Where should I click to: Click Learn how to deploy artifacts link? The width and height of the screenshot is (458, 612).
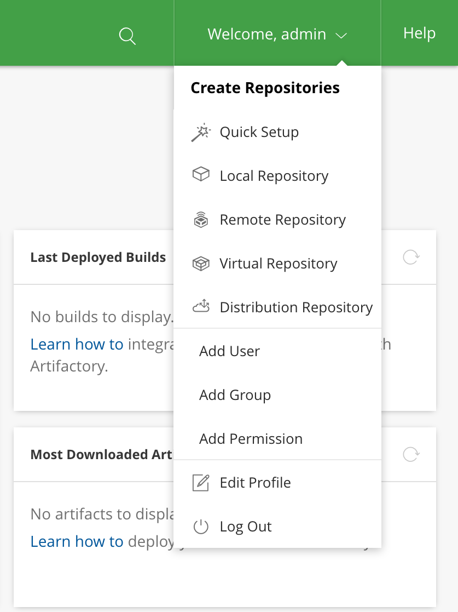(x=77, y=541)
